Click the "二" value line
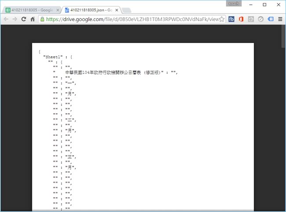Image resolution: width=286 pixels, height=212 pixels. tap(64, 120)
